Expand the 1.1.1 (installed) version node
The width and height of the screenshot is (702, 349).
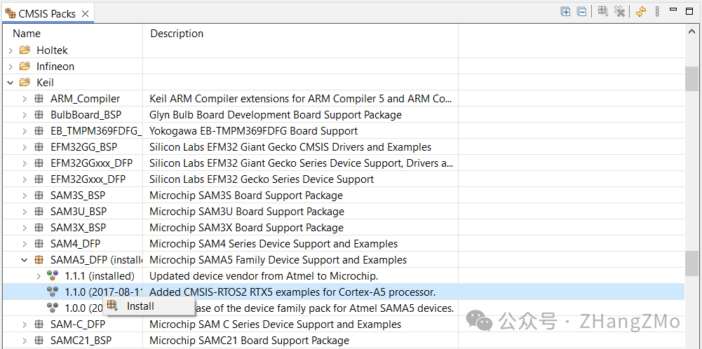click(x=39, y=276)
